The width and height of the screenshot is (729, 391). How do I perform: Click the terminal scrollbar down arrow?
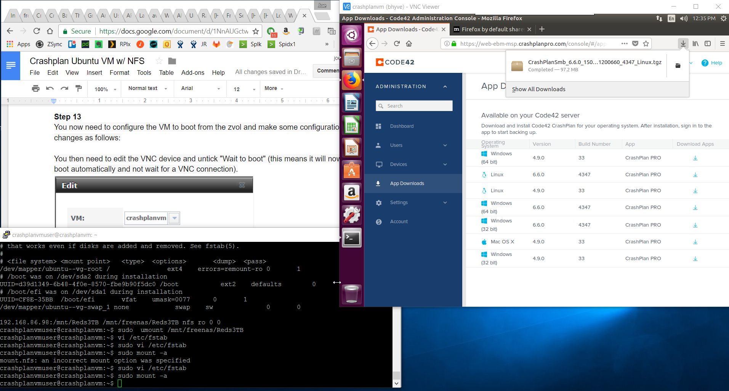pos(397,384)
